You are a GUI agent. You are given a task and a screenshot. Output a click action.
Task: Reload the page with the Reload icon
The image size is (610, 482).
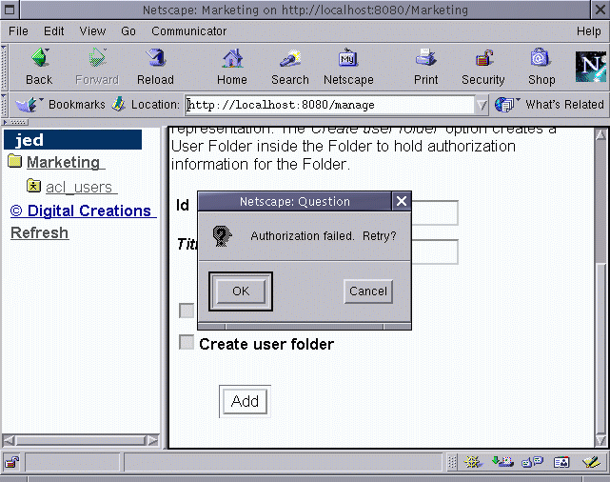click(x=156, y=58)
